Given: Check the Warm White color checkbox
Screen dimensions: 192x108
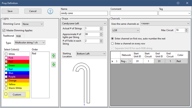Looking at the screenshot, I should click(6, 88).
